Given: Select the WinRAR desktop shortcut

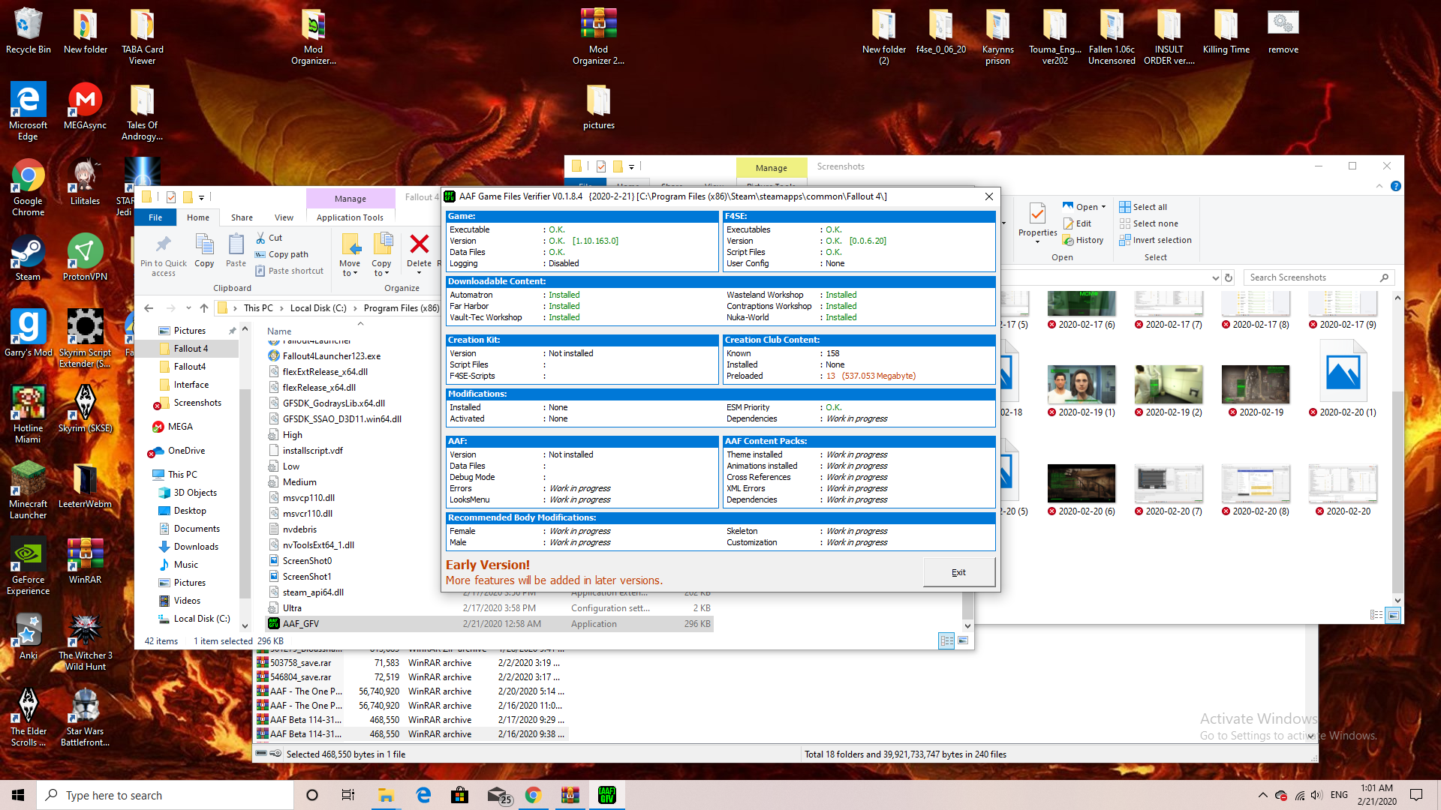Looking at the screenshot, I should 85,560.
